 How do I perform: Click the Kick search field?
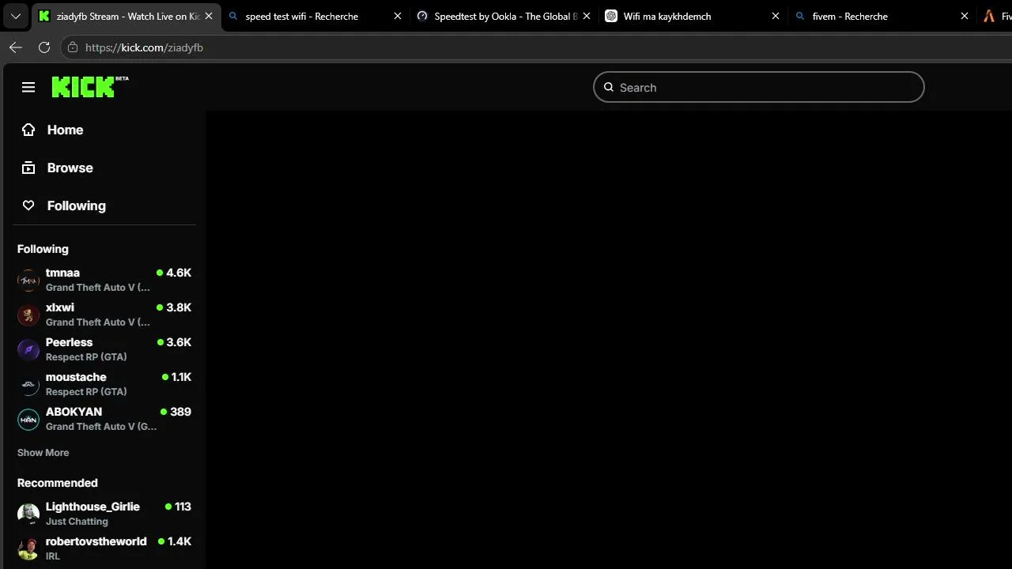click(759, 87)
